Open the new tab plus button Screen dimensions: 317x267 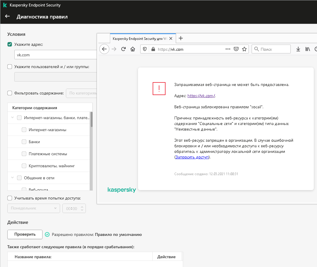click(x=181, y=38)
